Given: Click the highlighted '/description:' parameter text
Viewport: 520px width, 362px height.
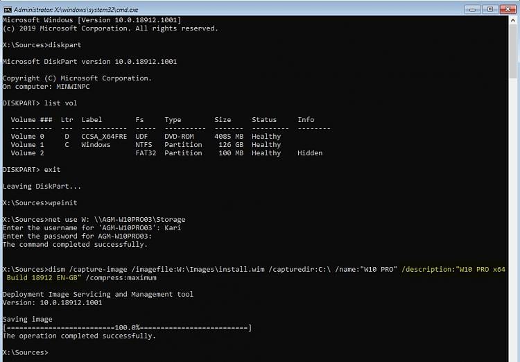Looking at the screenshot, I should pyautogui.click(x=428, y=270).
